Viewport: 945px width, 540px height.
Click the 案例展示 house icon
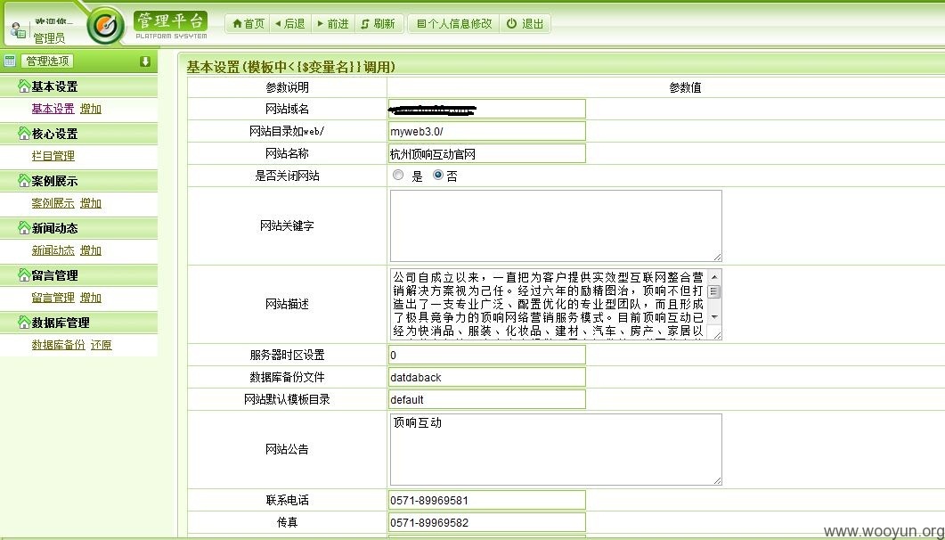tap(23, 180)
